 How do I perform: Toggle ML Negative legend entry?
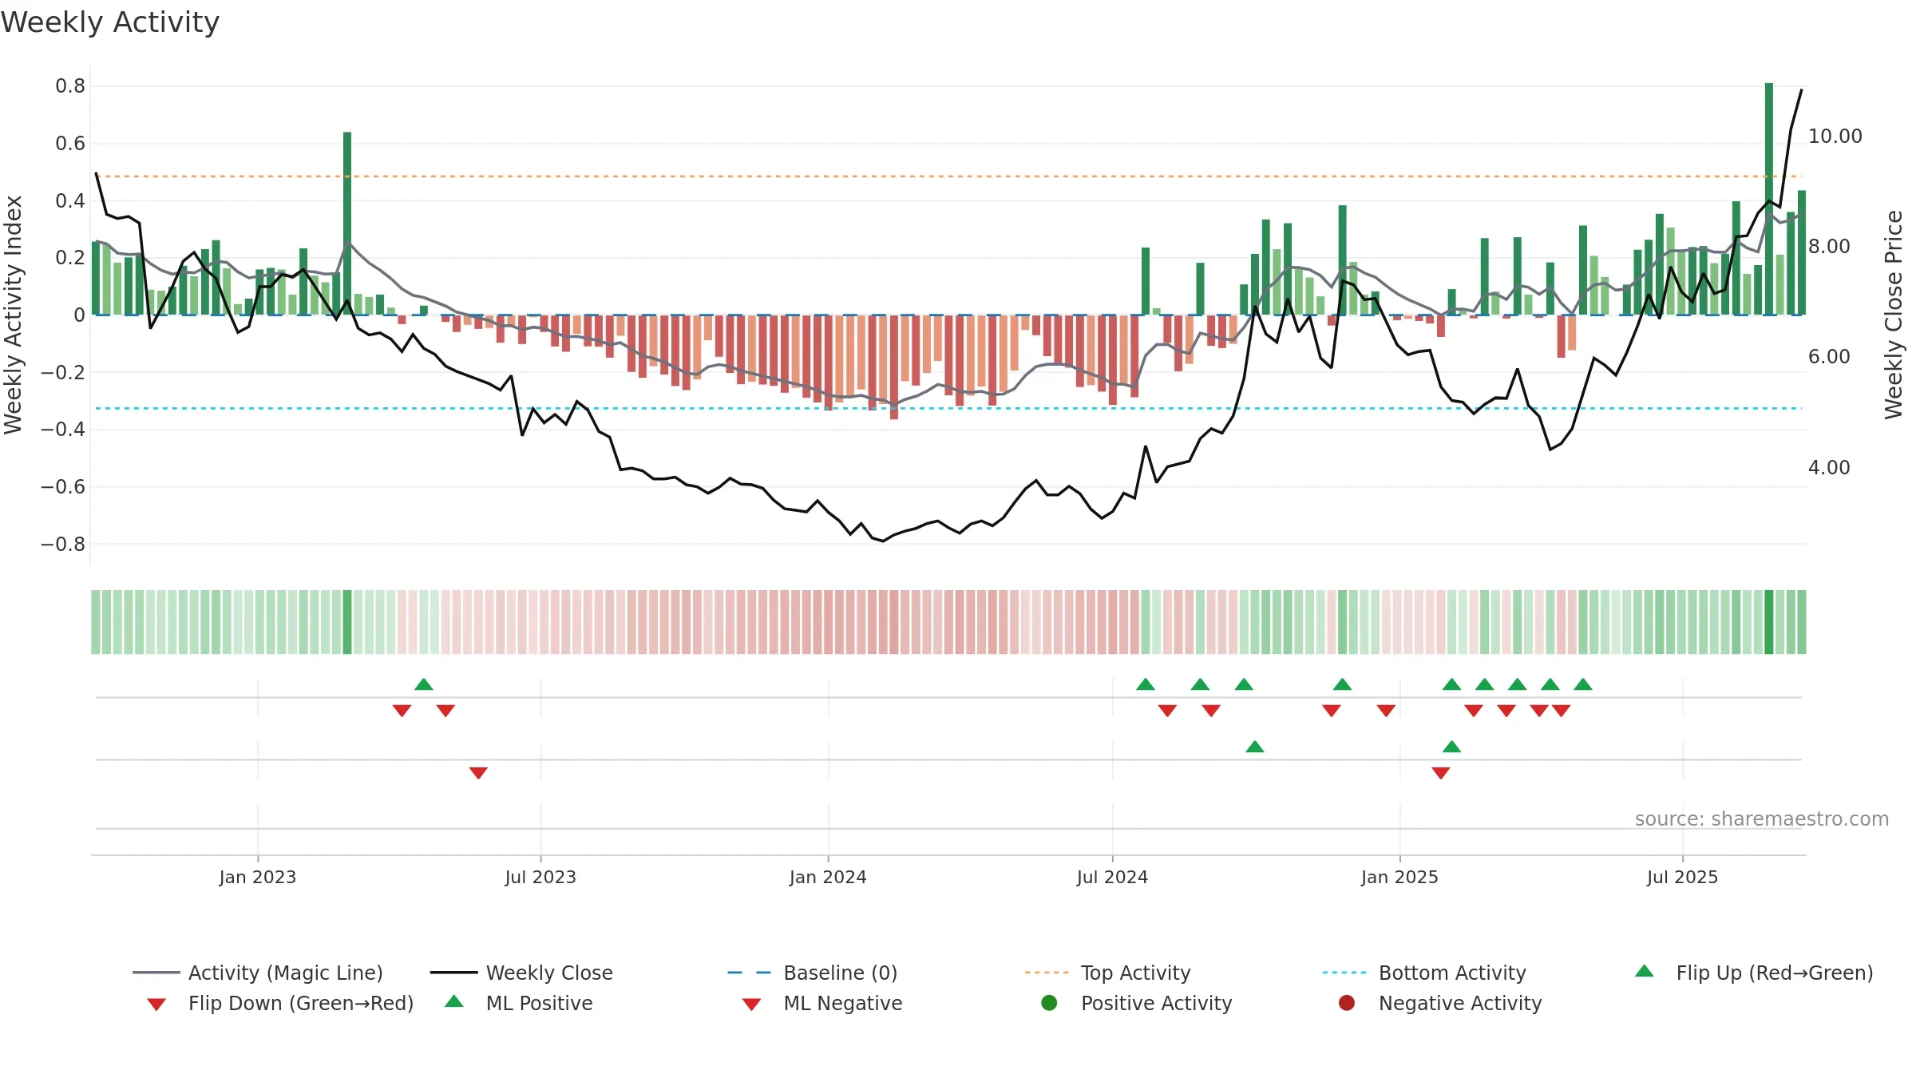coord(822,1003)
